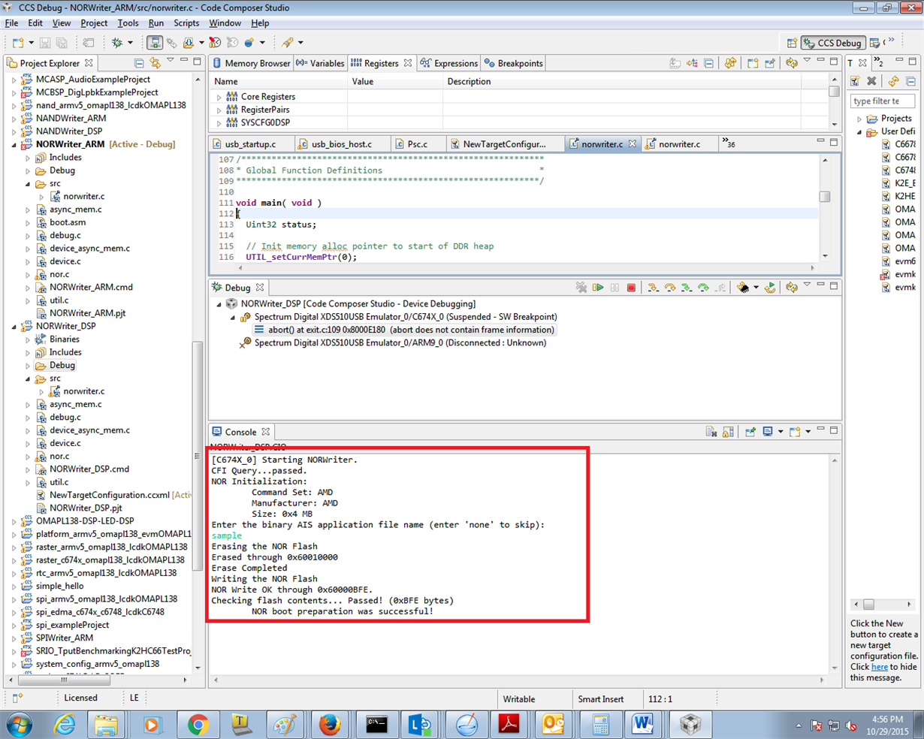Click the Pin to Debug Context icon in Registers
Image resolution: width=924 pixels, height=739 pixels.
coord(770,64)
